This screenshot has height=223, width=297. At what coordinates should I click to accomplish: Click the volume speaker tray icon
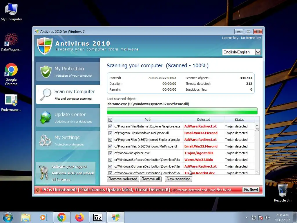pos(268,217)
